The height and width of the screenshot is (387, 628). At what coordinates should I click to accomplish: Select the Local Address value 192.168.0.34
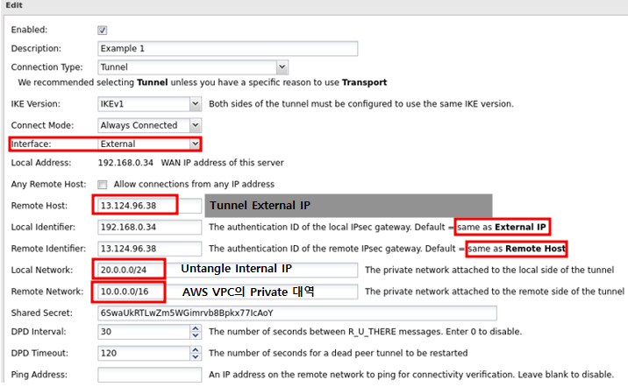pos(125,163)
